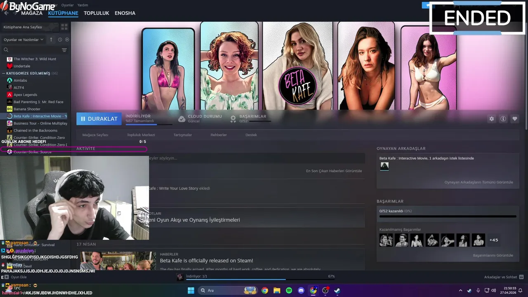Click friend avatar under Oynayan Arkadaşlar

[x=384, y=166]
